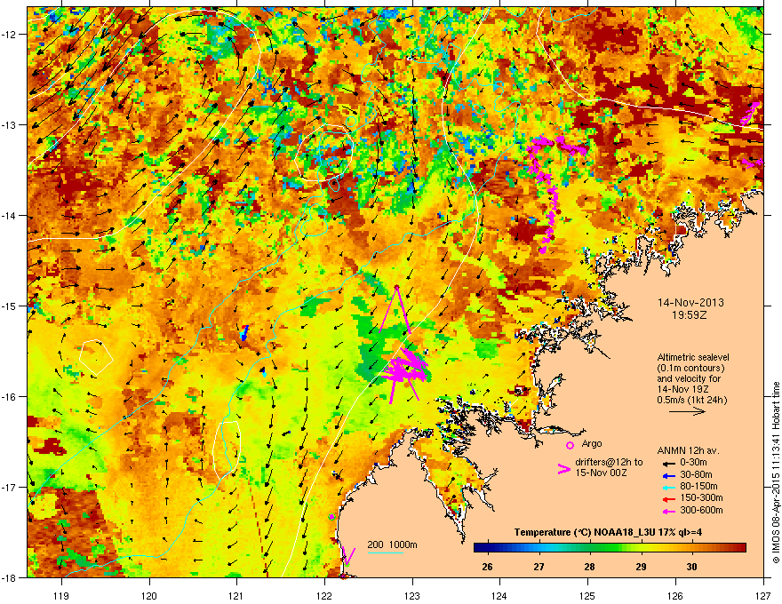The width and height of the screenshot is (782, 604).
Task: Click the '30-80m' depth label
Action: pyautogui.click(x=696, y=474)
